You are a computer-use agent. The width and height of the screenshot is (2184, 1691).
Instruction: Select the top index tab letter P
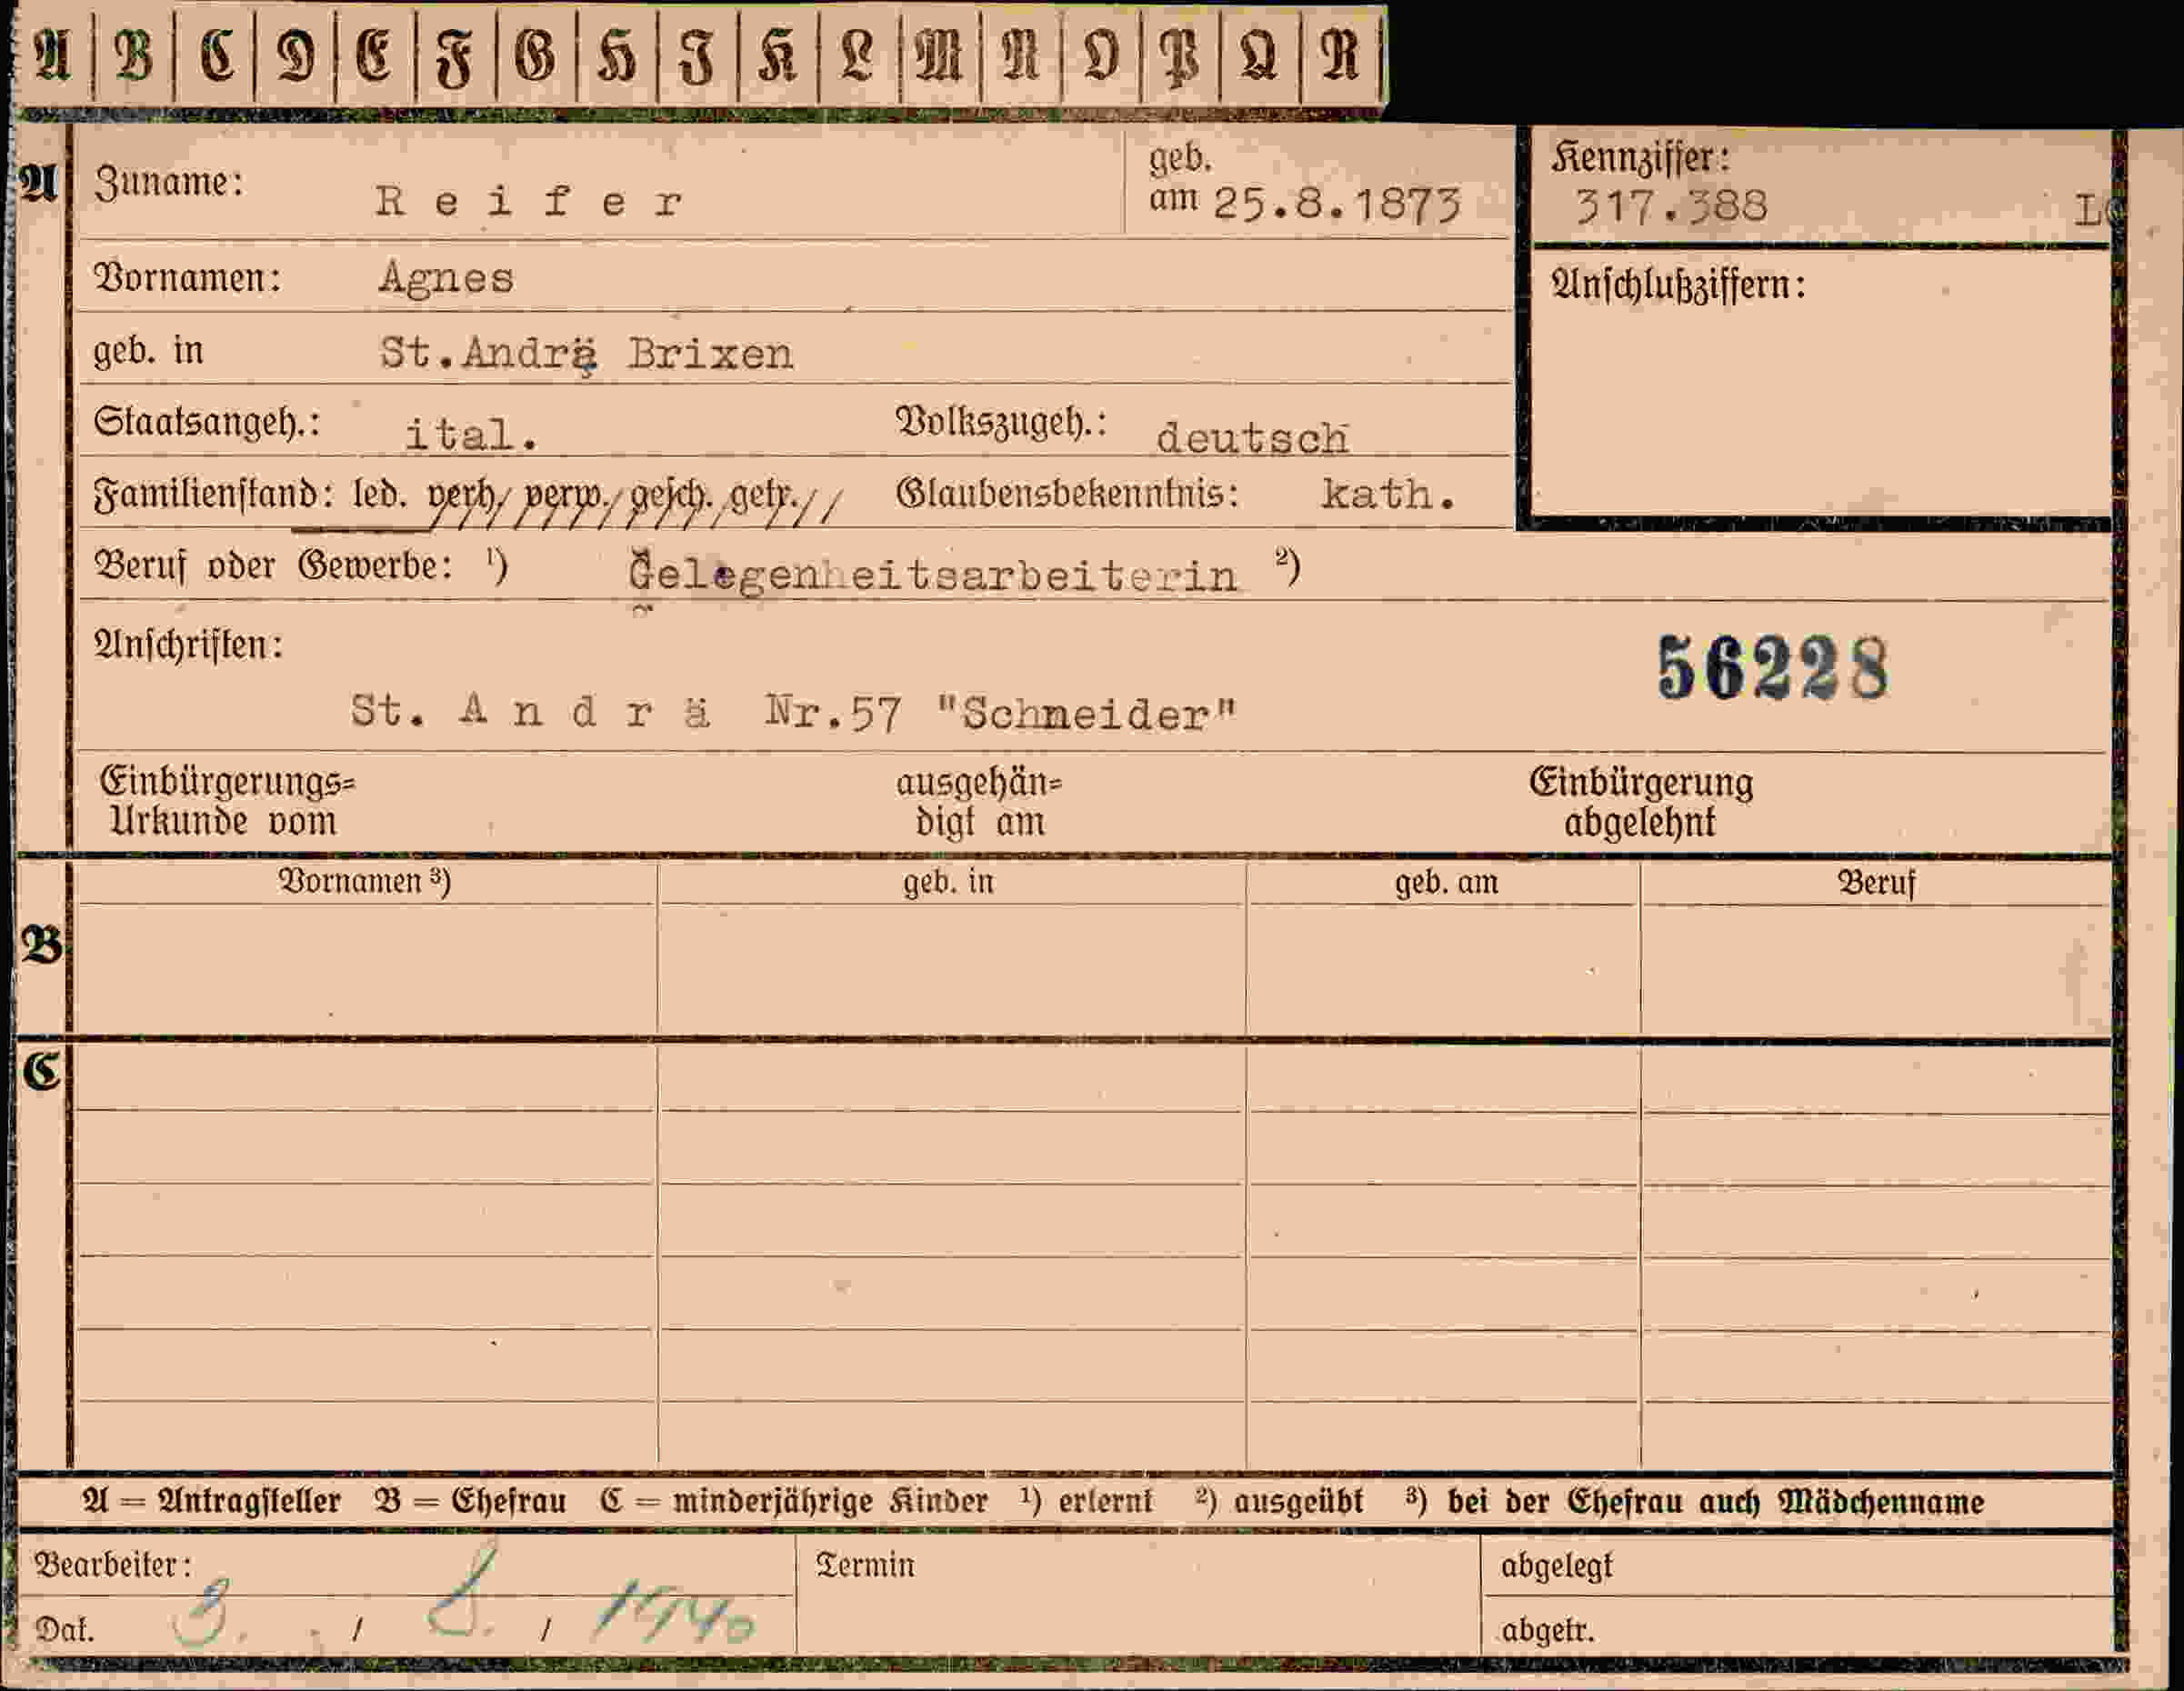pyautogui.click(x=1179, y=57)
